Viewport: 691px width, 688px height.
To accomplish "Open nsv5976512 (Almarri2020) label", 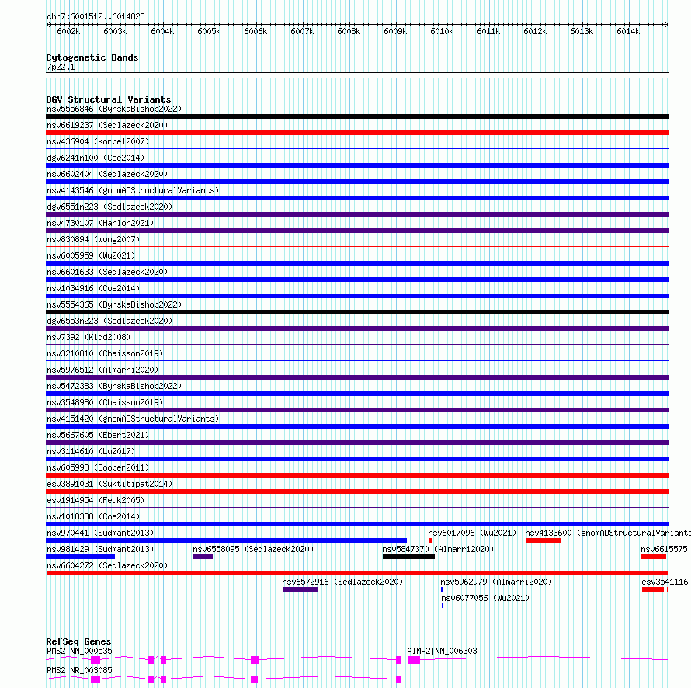I will click(x=102, y=370).
